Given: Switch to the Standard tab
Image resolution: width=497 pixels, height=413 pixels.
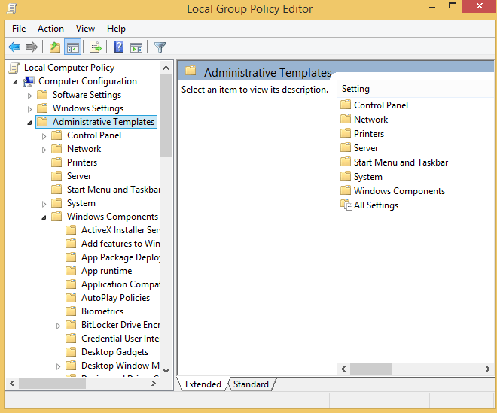Looking at the screenshot, I should 251,384.
